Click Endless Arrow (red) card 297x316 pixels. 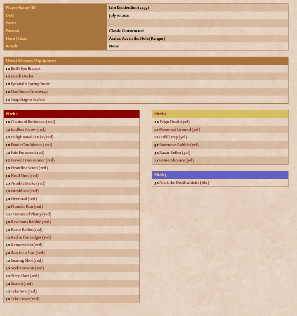pos(28,129)
